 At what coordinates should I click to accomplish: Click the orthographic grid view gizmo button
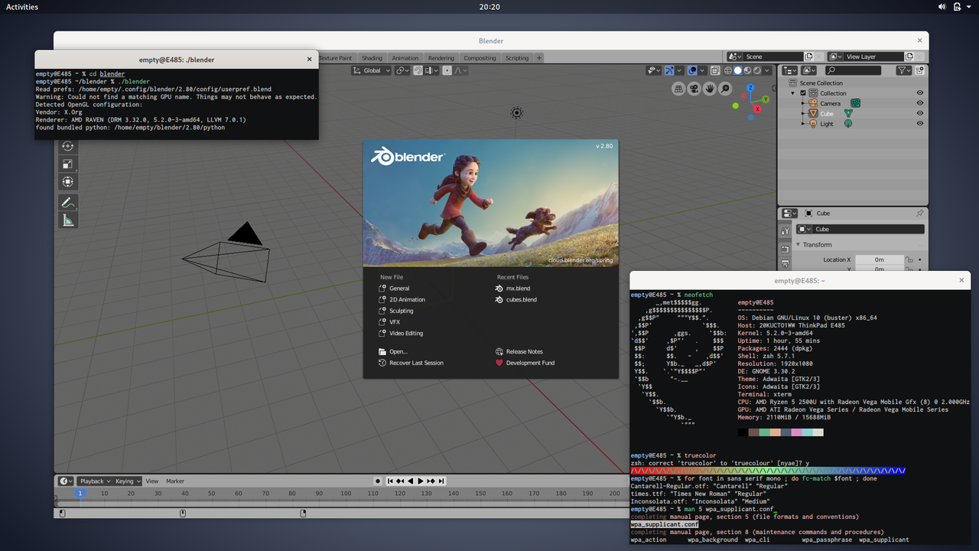(x=678, y=89)
